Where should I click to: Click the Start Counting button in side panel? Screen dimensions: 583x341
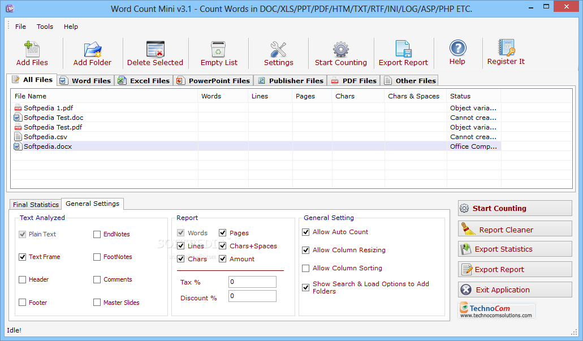pos(515,208)
